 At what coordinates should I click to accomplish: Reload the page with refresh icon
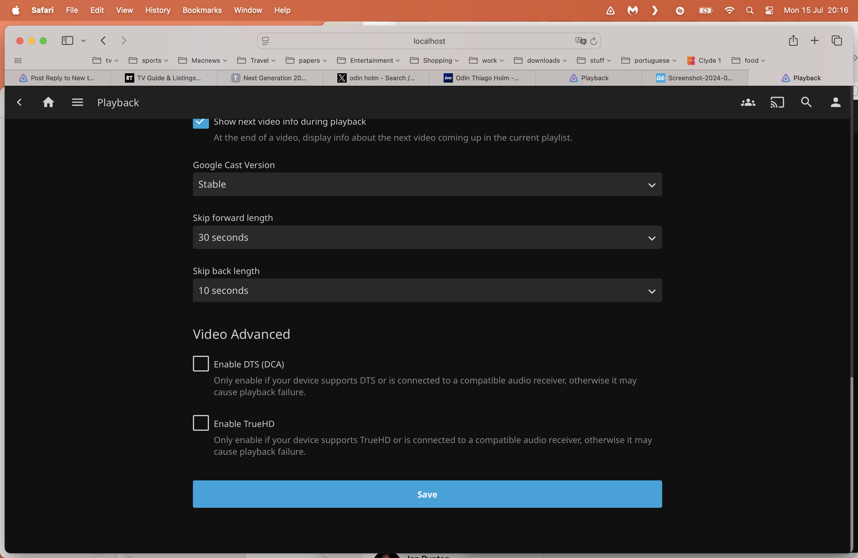[593, 41]
